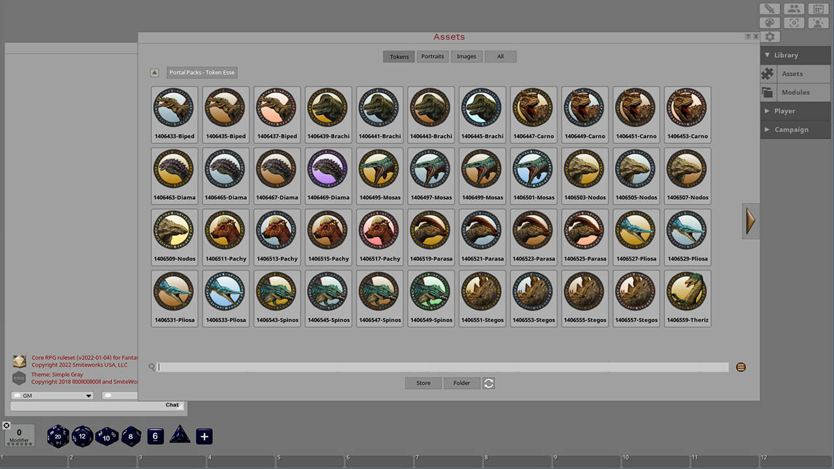Enable the All assets filter
The width and height of the screenshot is (834, 469).
(x=500, y=57)
